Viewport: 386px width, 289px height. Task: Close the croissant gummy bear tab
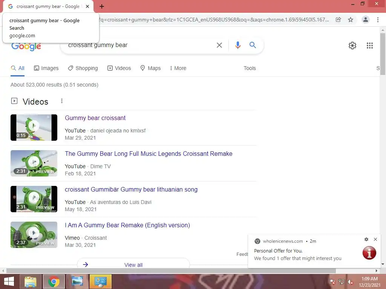pos(87,6)
